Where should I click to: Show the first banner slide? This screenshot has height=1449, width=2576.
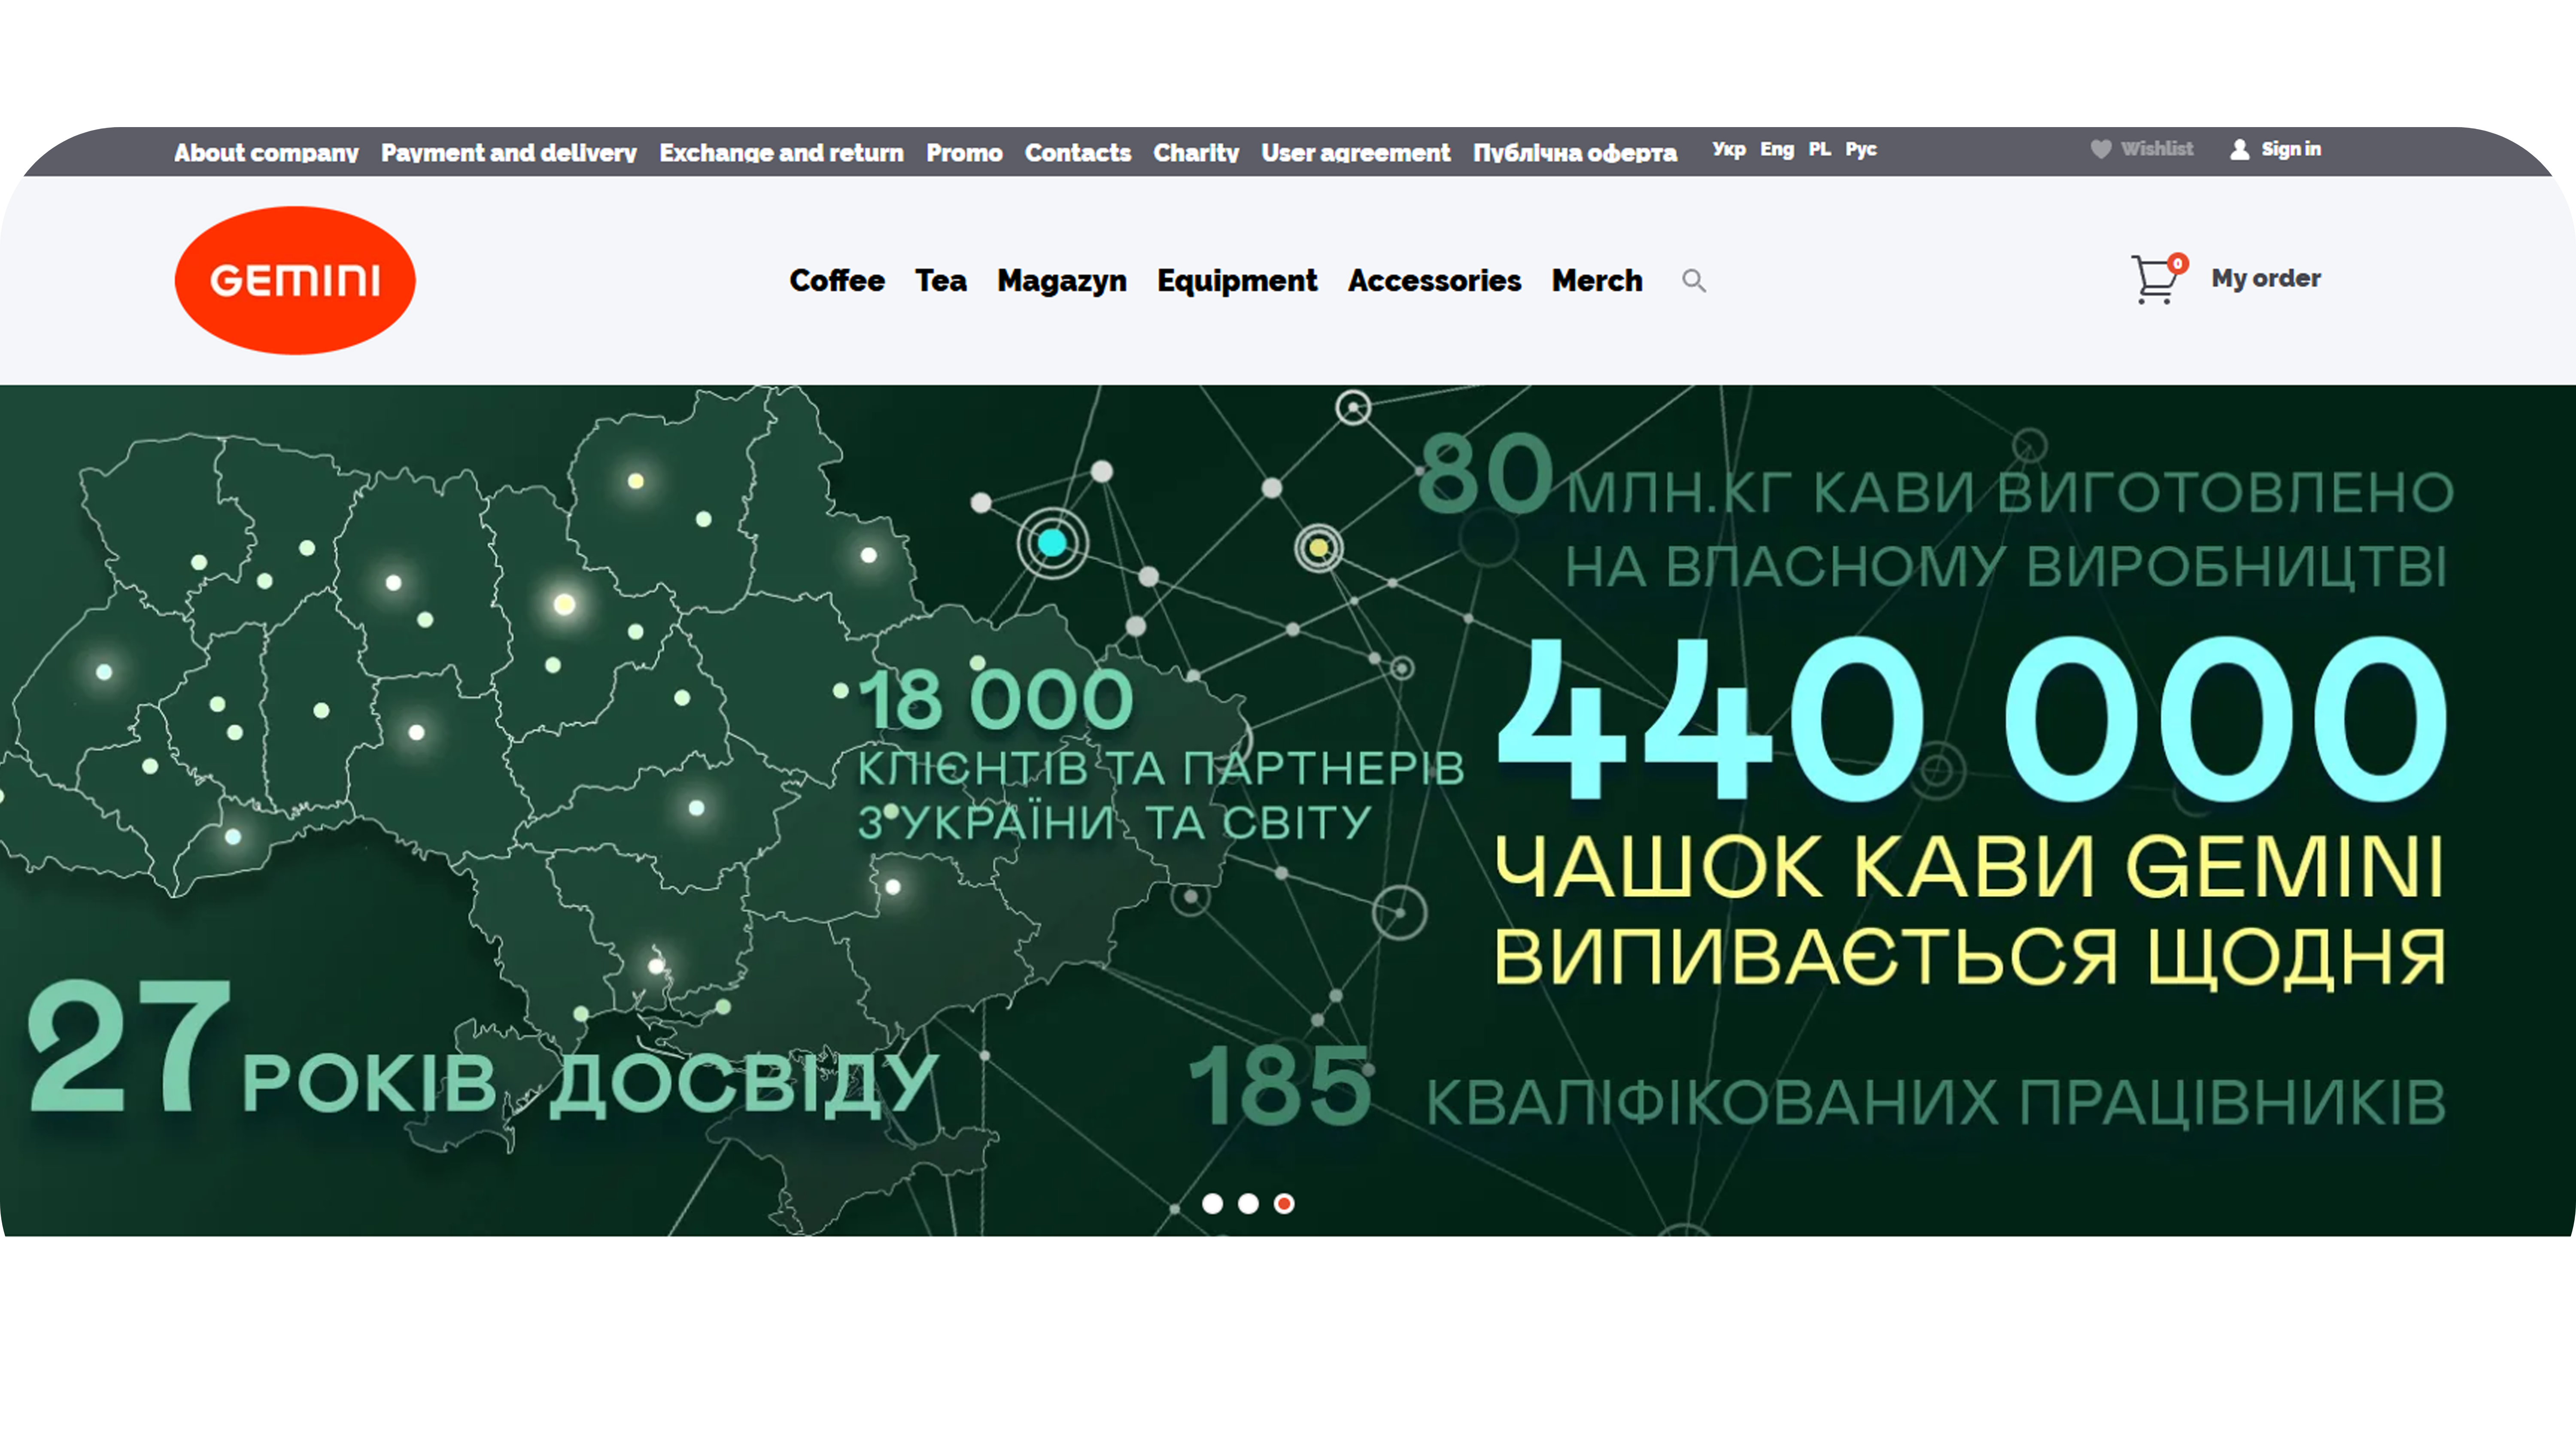(1212, 1204)
